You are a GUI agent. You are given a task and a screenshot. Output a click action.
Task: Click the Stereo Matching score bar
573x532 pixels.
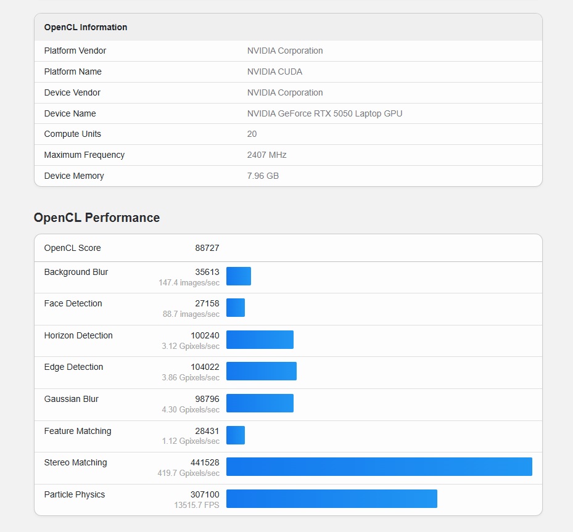click(x=379, y=467)
